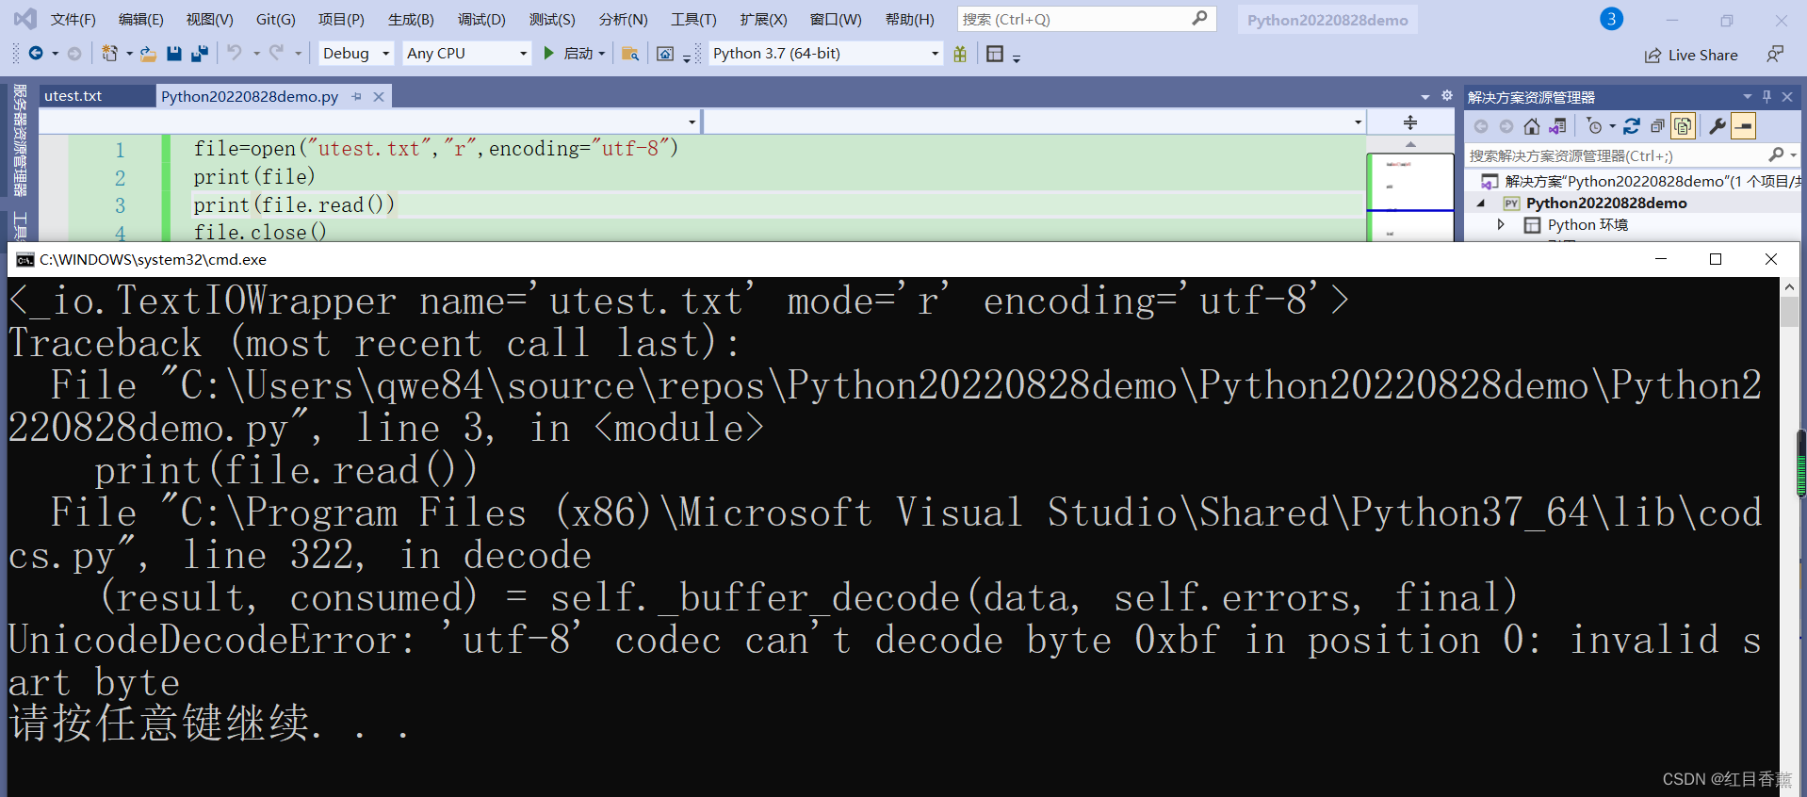The width and height of the screenshot is (1807, 797).
Task: Toggle auto-hide pin of Solution Explorer panel
Action: (1766, 96)
